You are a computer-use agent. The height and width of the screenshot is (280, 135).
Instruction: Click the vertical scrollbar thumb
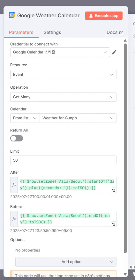pos(125,148)
